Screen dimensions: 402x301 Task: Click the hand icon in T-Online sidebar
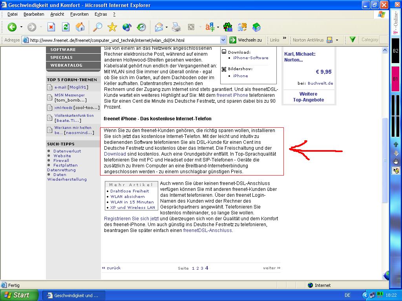click(x=396, y=161)
